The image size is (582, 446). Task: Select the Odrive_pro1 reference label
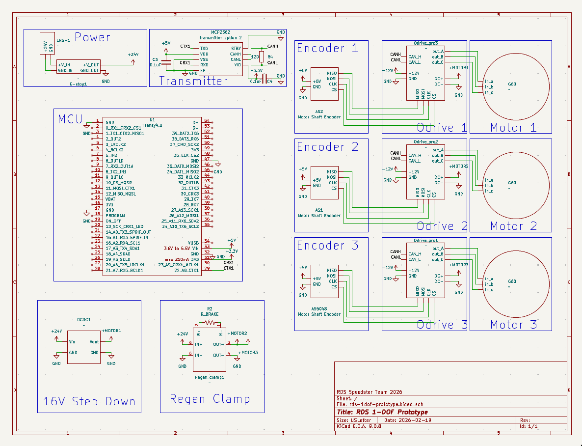(426, 241)
